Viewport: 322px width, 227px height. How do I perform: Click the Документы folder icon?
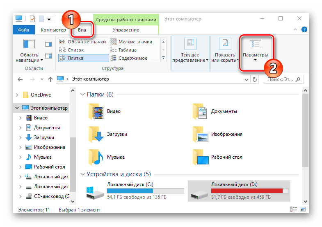click(x=200, y=112)
